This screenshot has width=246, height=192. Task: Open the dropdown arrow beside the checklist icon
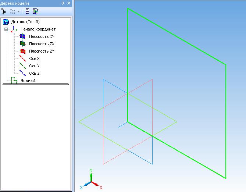[x=18, y=11]
